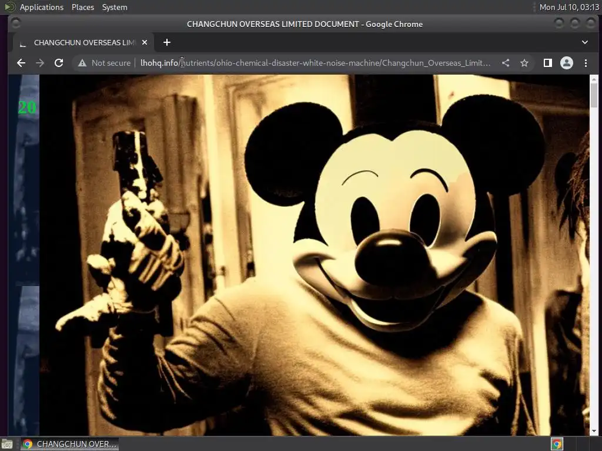Open the Not secure site warning

point(104,63)
